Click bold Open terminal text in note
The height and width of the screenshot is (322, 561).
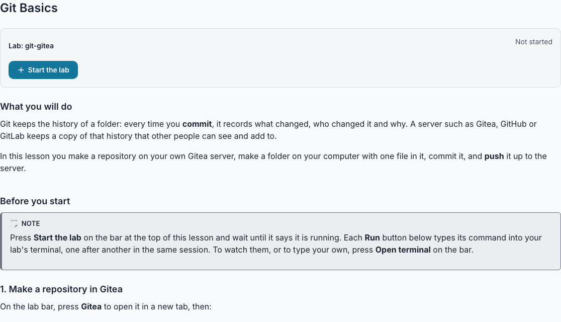403,250
